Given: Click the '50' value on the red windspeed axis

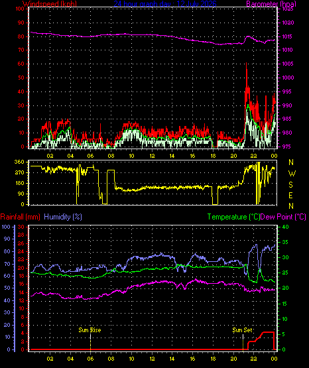Looking at the screenshot, I should click(21, 78).
